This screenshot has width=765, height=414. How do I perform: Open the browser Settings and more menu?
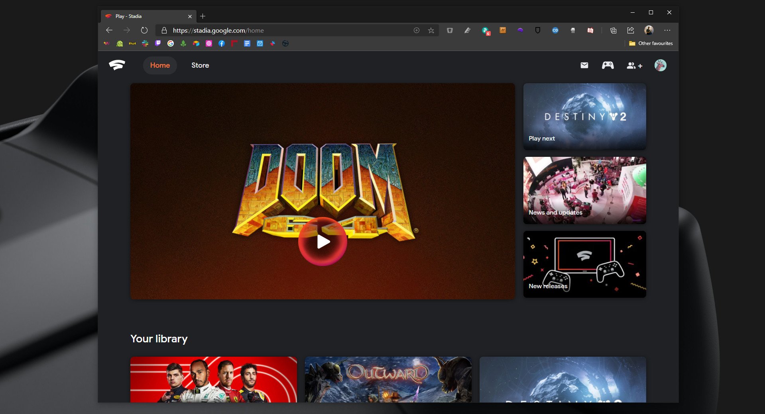click(667, 30)
